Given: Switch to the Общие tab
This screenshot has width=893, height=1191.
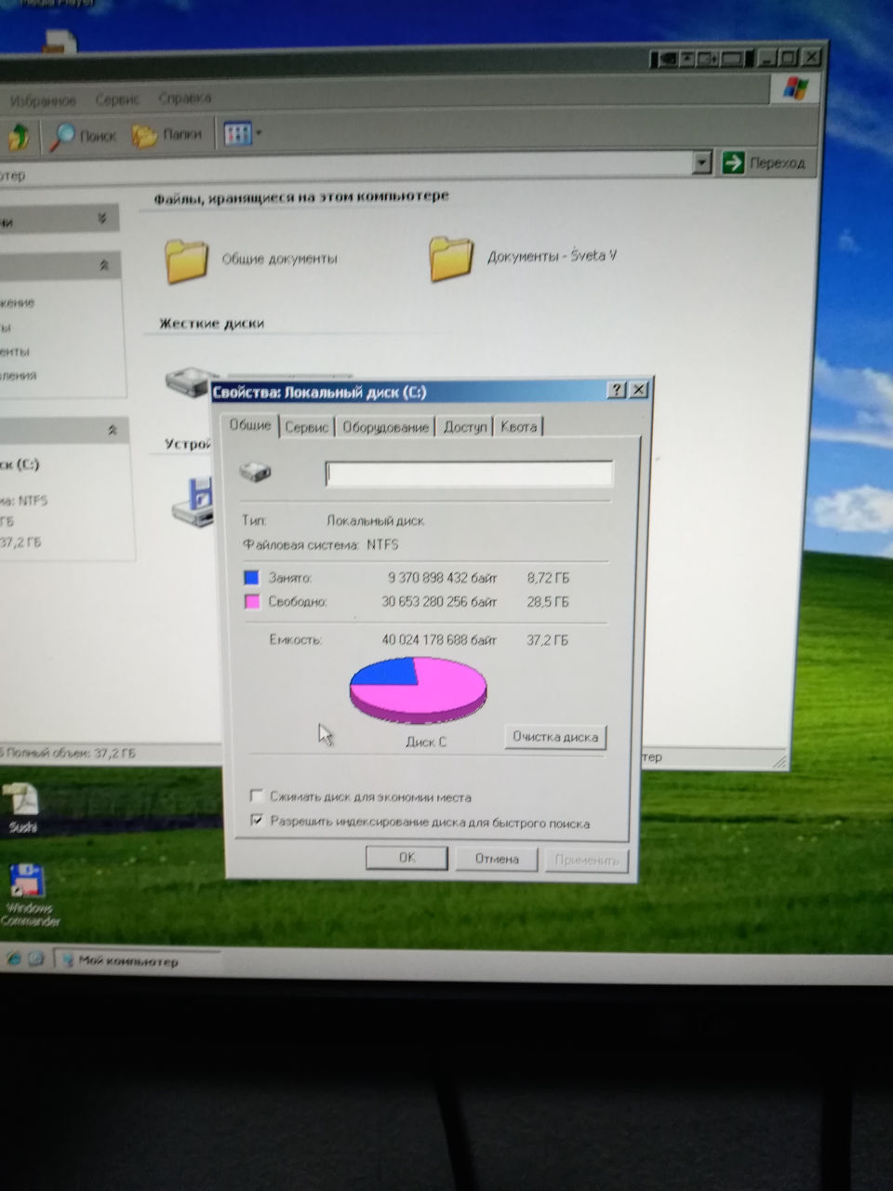Looking at the screenshot, I should [x=250, y=425].
